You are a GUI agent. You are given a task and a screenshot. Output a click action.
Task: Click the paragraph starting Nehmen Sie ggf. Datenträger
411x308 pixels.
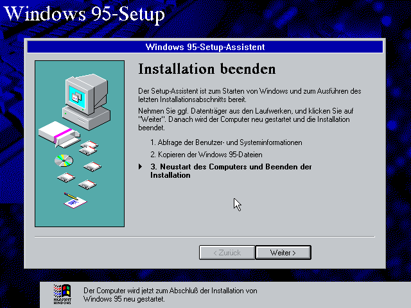pos(246,119)
